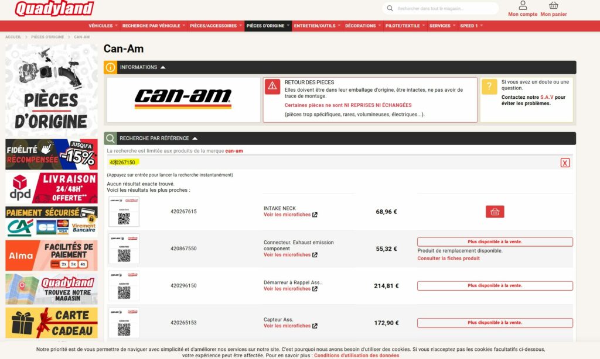Open DÉCORATIONS menu
The height and width of the screenshot is (359, 600).
coord(363,26)
